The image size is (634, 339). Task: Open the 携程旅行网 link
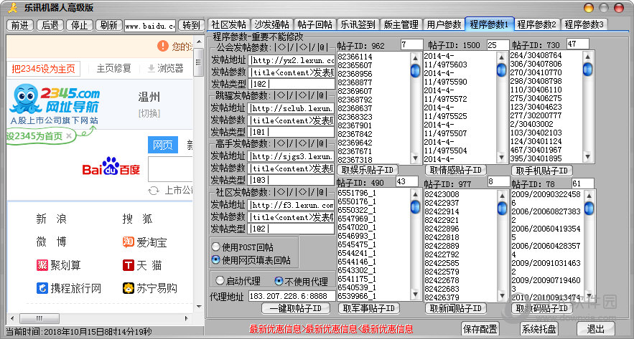(69, 289)
